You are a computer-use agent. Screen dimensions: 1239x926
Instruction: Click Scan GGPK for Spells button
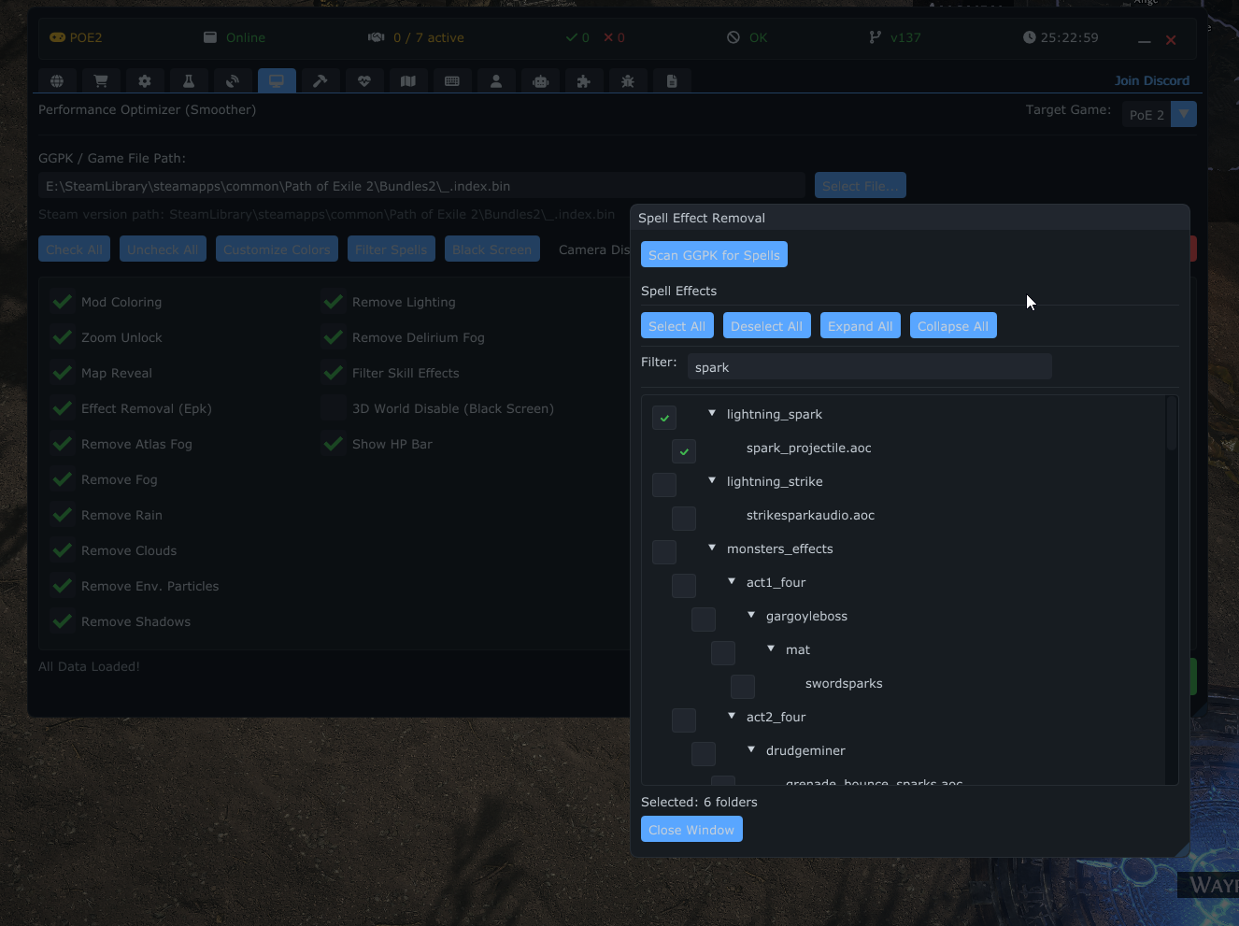coord(714,254)
